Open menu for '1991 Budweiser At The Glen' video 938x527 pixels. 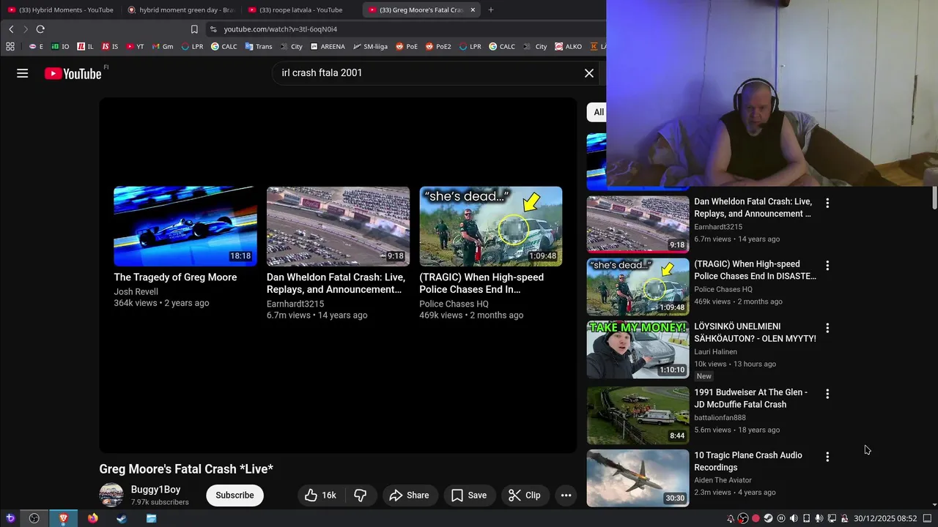click(827, 394)
